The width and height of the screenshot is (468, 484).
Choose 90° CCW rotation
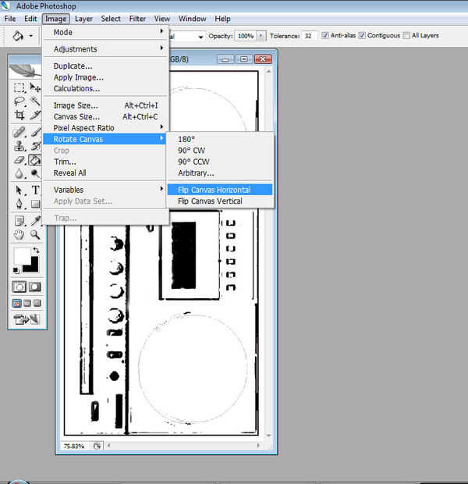220,162
